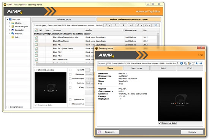Switch to Файлы на диске tab

(64, 19)
